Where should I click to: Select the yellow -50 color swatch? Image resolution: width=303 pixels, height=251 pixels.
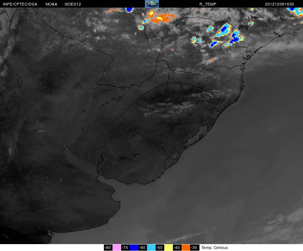(x=168, y=248)
